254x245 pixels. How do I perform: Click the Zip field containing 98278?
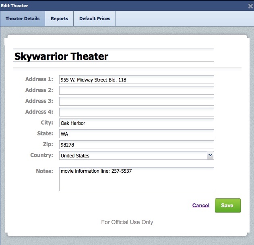click(136, 145)
